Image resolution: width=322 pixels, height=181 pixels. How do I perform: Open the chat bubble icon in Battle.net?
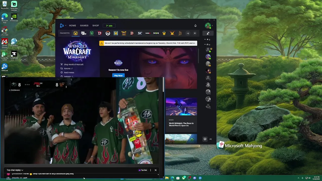click(x=205, y=139)
